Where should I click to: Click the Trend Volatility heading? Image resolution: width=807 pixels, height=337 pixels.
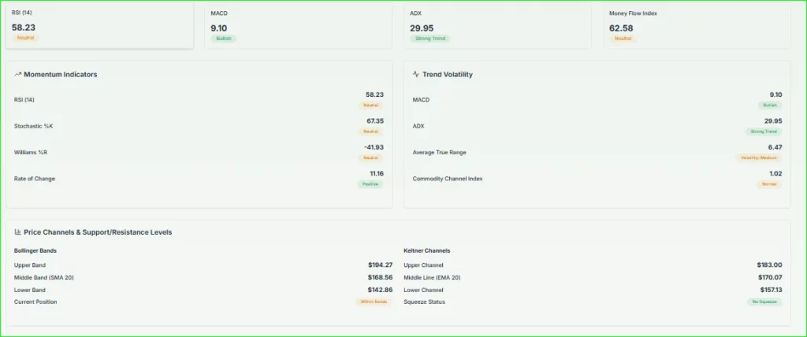(448, 74)
